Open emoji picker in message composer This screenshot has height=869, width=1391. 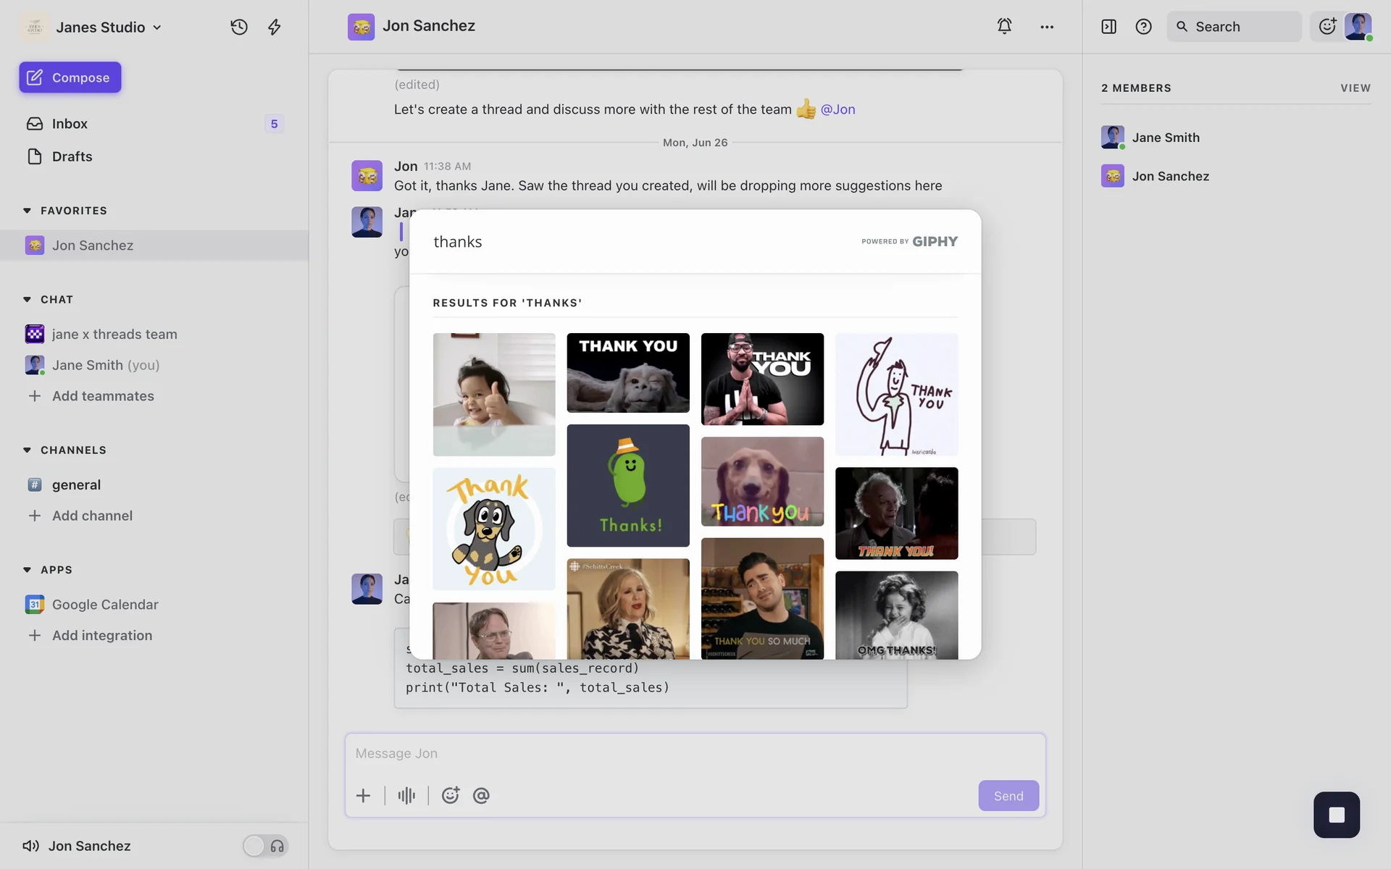pos(450,796)
